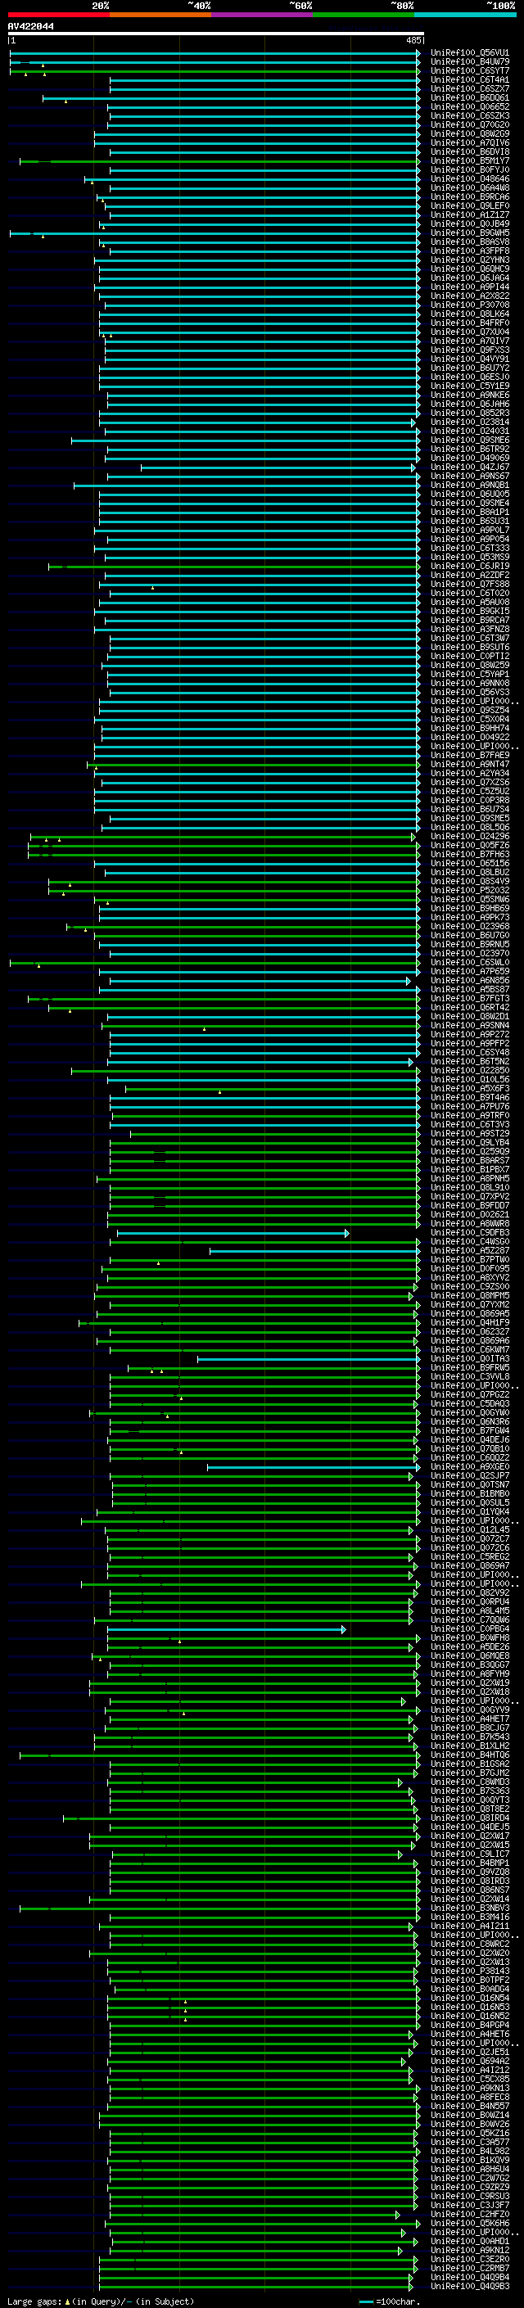Open hit UniRef100_Q06652
This screenshot has width=524, height=2308.
pos(470,106)
